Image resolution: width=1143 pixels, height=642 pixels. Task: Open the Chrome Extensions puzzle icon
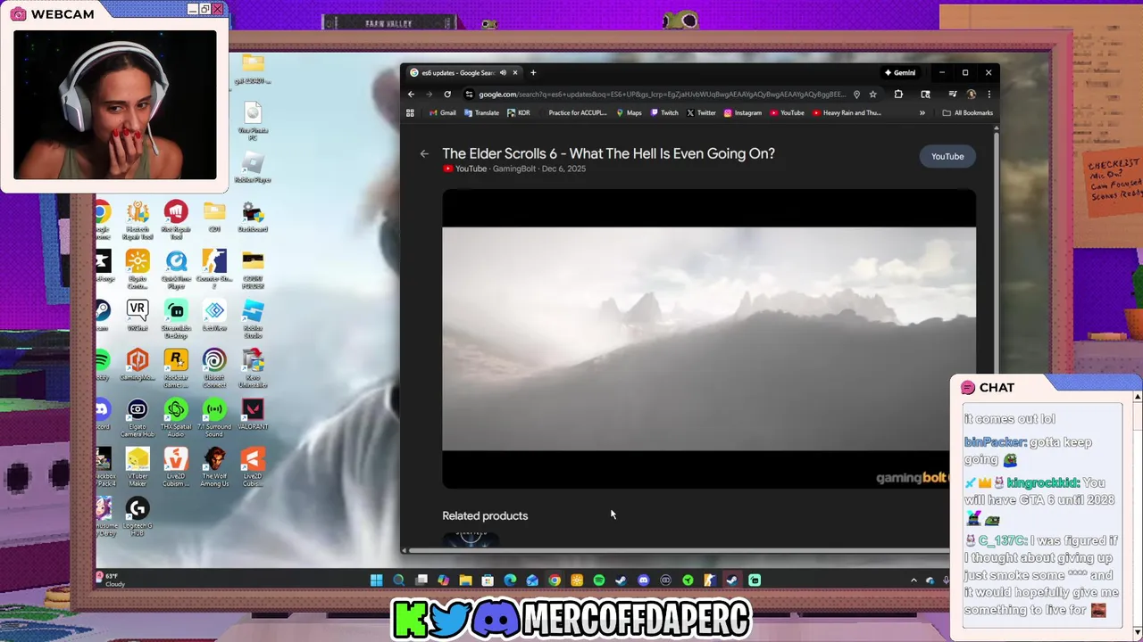[898, 95]
